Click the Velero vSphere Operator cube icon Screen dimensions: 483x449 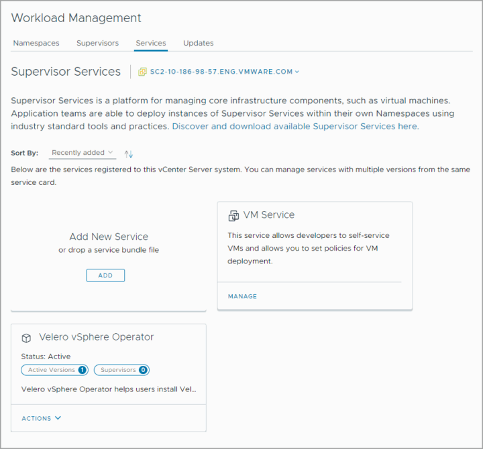click(27, 338)
